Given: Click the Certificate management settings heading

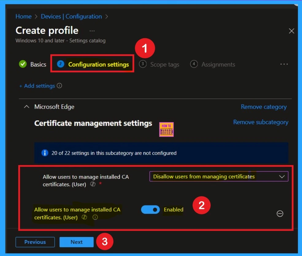Looking at the screenshot, I should point(93,123).
